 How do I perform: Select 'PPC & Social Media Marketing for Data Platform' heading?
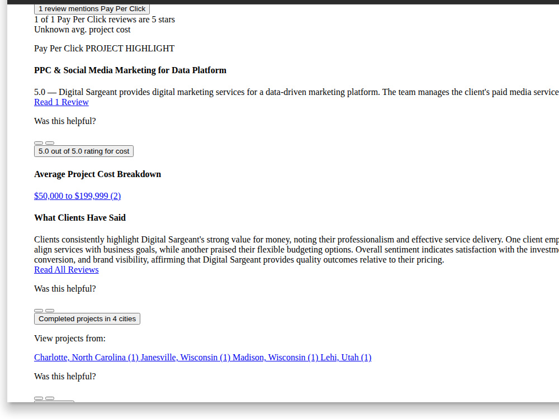pyautogui.click(x=130, y=70)
